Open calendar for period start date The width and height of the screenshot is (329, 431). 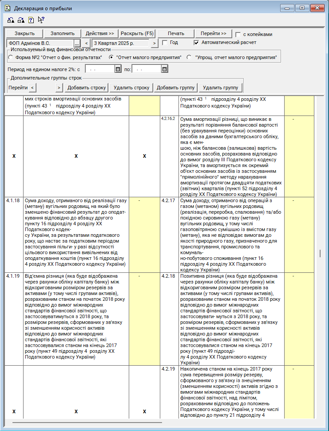point(118,69)
